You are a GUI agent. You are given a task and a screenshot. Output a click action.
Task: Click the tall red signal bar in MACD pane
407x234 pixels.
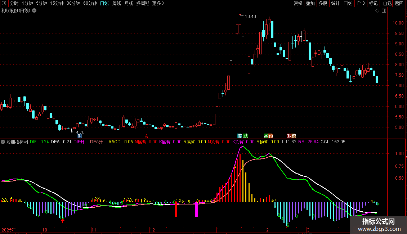click(176, 210)
